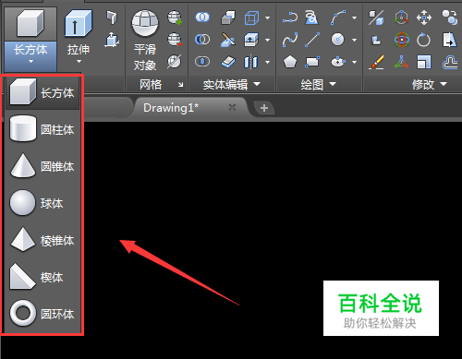Select the Rectangle draw tool
Viewport: 462px width, 359px height.
[x=312, y=62]
